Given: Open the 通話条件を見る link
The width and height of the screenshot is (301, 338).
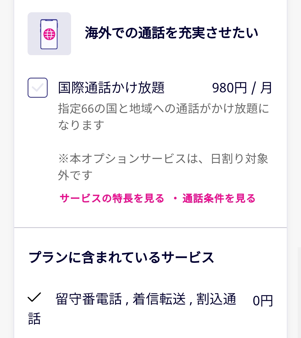Looking at the screenshot, I should [x=219, y=199].
